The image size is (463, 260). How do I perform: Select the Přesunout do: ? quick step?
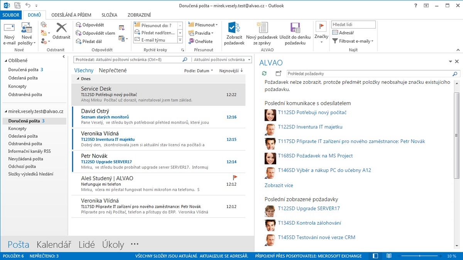[155, 25]
